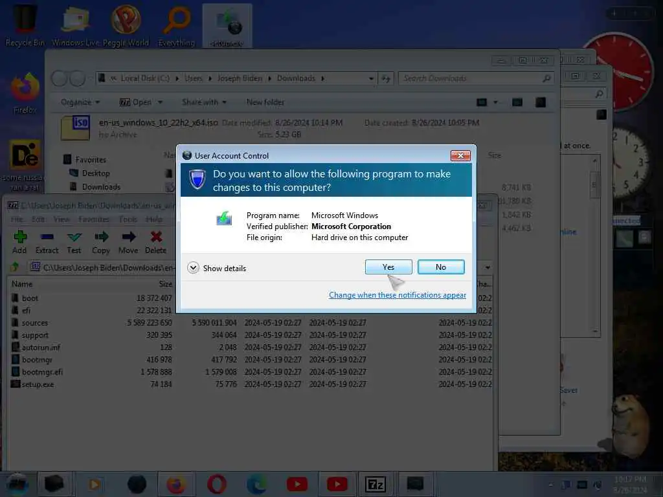This screenshot has height=497, width=663.
Task: Click the Microsoft Windows program icon in UAC
Action: (224, 218)
